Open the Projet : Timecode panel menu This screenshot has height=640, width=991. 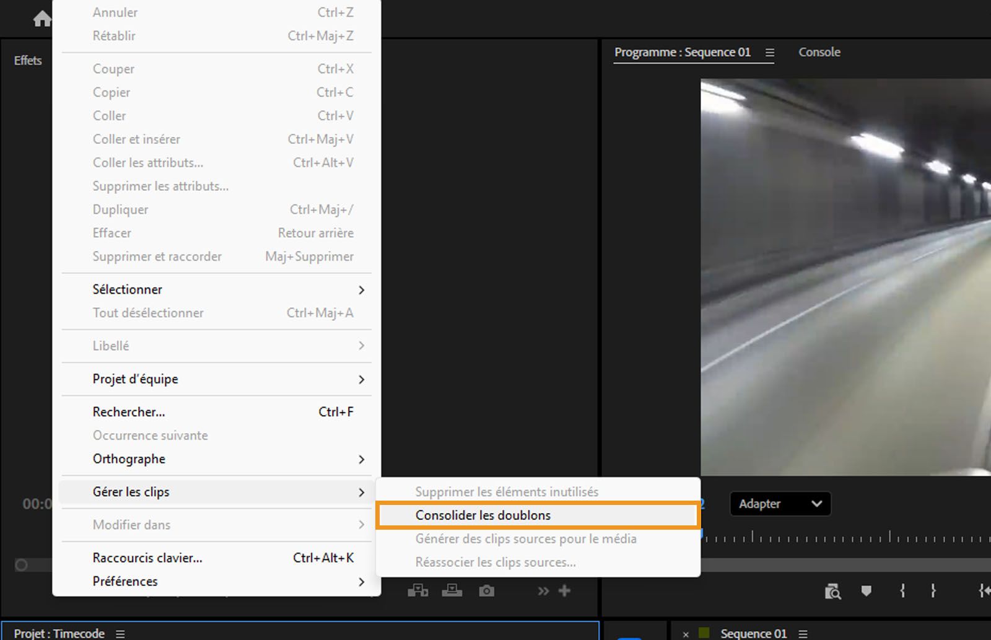point(120,634)
